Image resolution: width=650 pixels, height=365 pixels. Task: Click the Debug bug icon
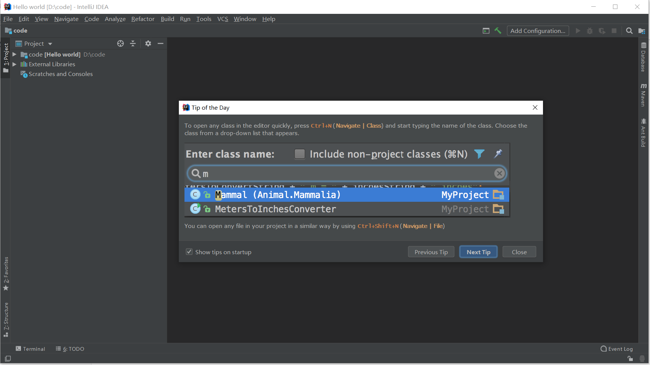pos(590,31)
